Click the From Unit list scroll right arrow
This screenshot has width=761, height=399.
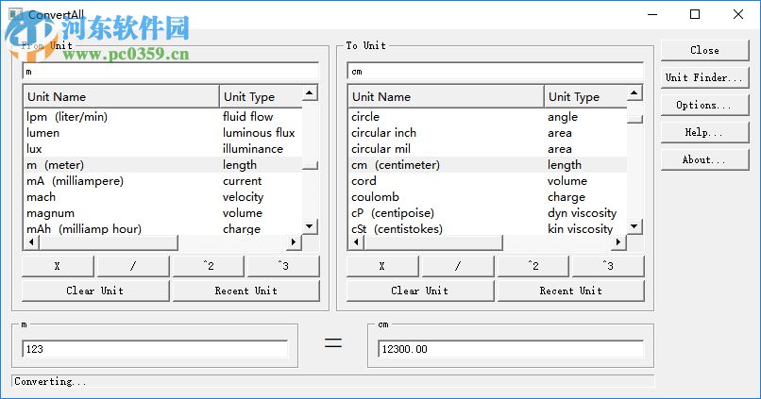(294, 241)
